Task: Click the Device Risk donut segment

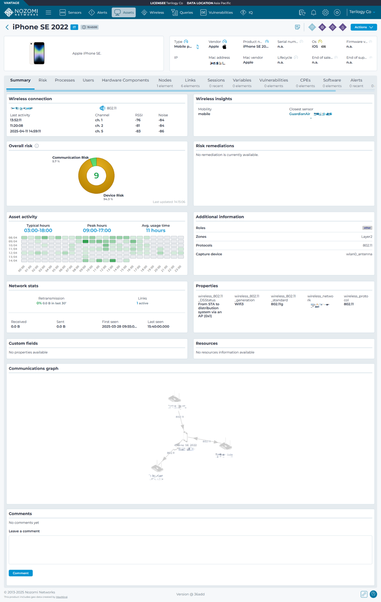Action: [97, 189]
